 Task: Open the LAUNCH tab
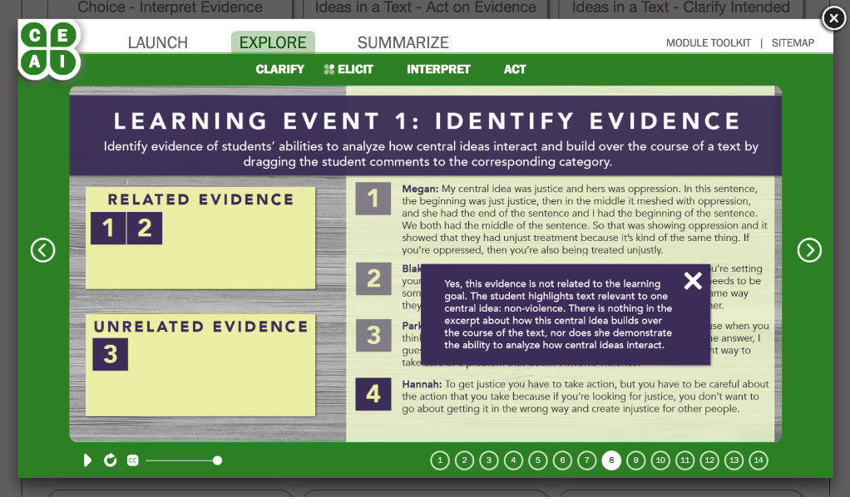tap(157, 42)
